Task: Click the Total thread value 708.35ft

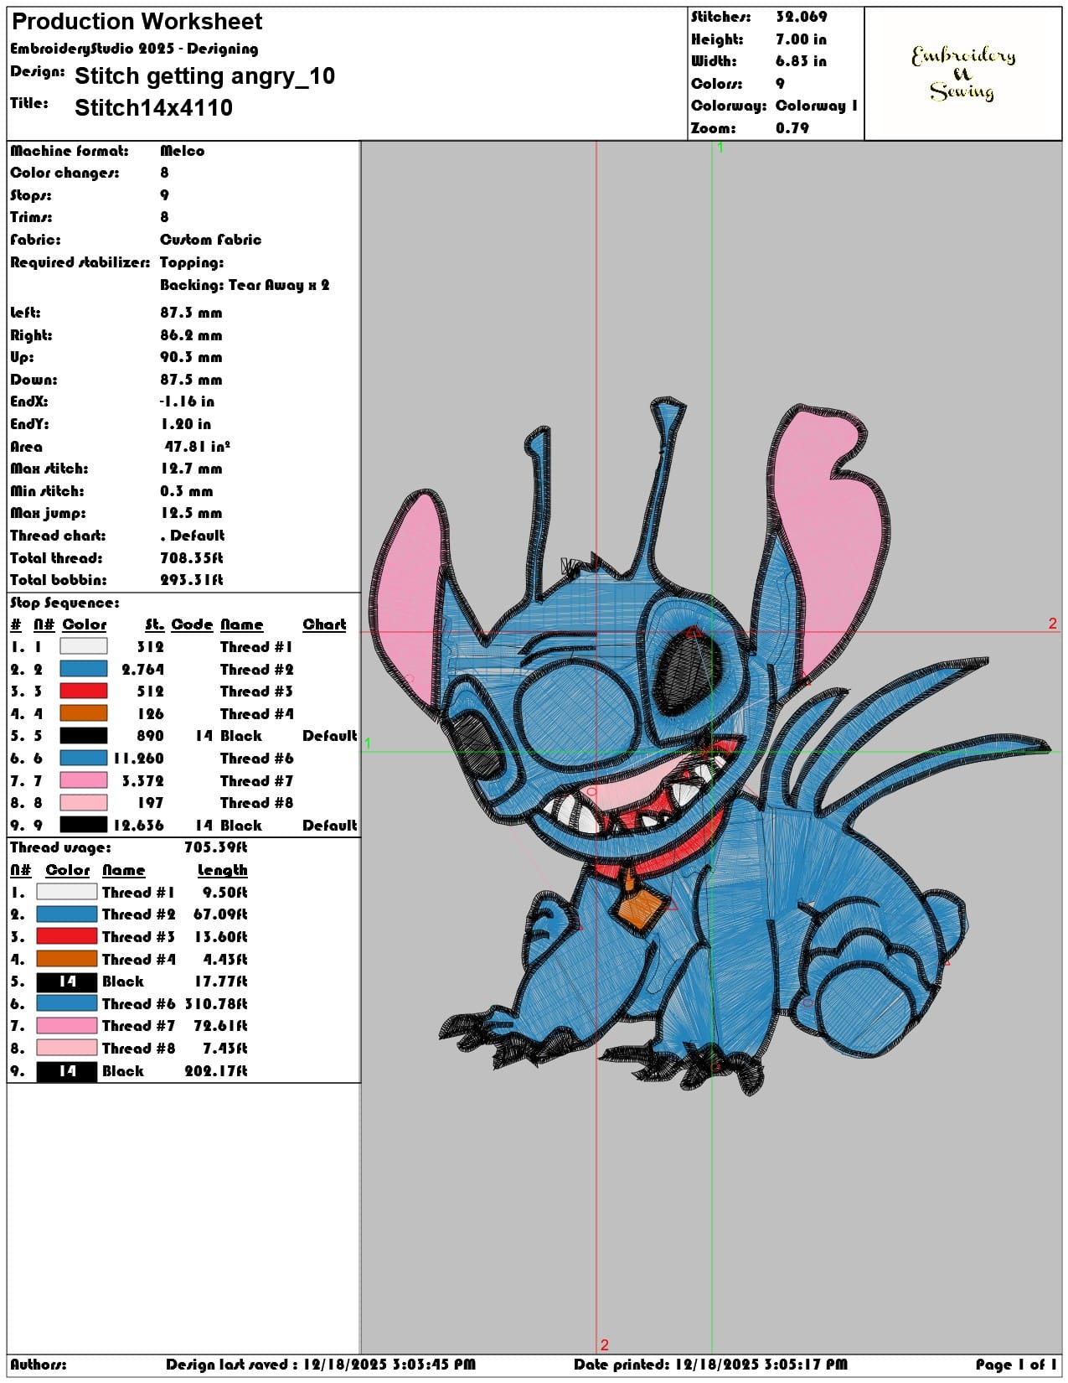Action: [x=192, y=558]
